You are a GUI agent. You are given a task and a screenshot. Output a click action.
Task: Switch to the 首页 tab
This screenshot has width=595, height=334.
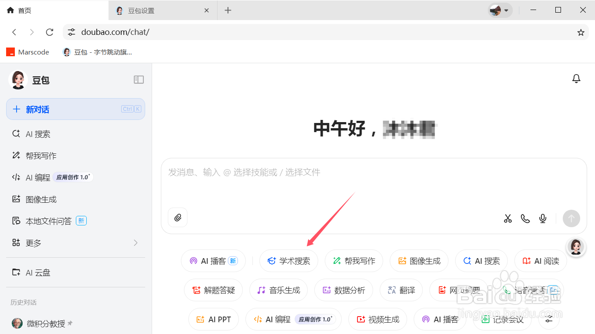coord(54,10)
